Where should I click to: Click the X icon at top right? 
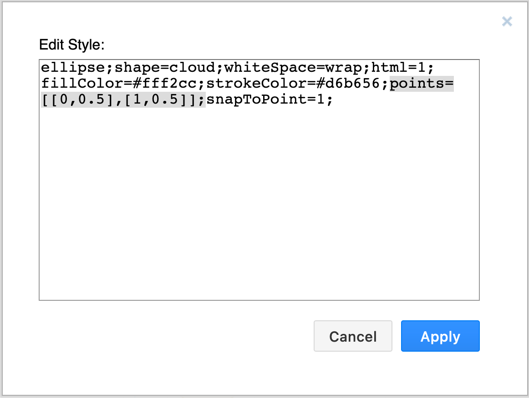point(507,21)
